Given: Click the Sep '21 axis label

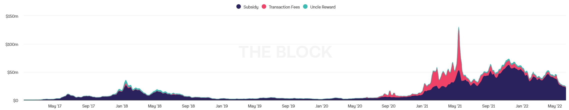Looking at the screenshot, I should coord(488,106).
